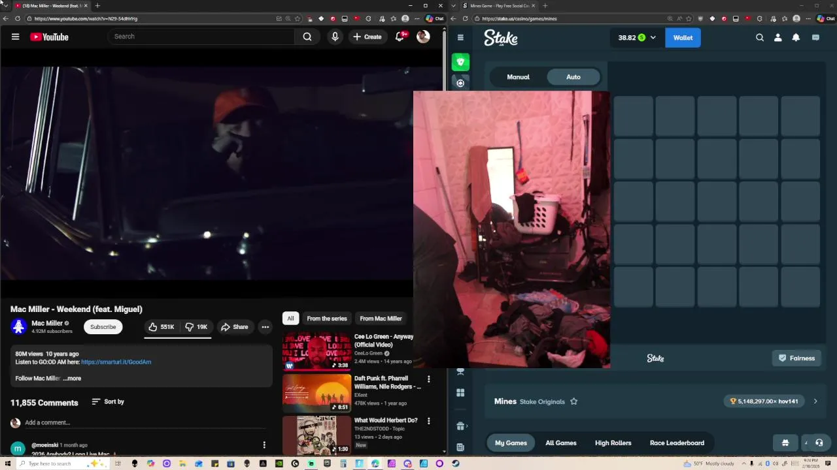The image size is (837, 470).
Task: Dislike the Mac Miller video (19K)
Action: [196, 326]
